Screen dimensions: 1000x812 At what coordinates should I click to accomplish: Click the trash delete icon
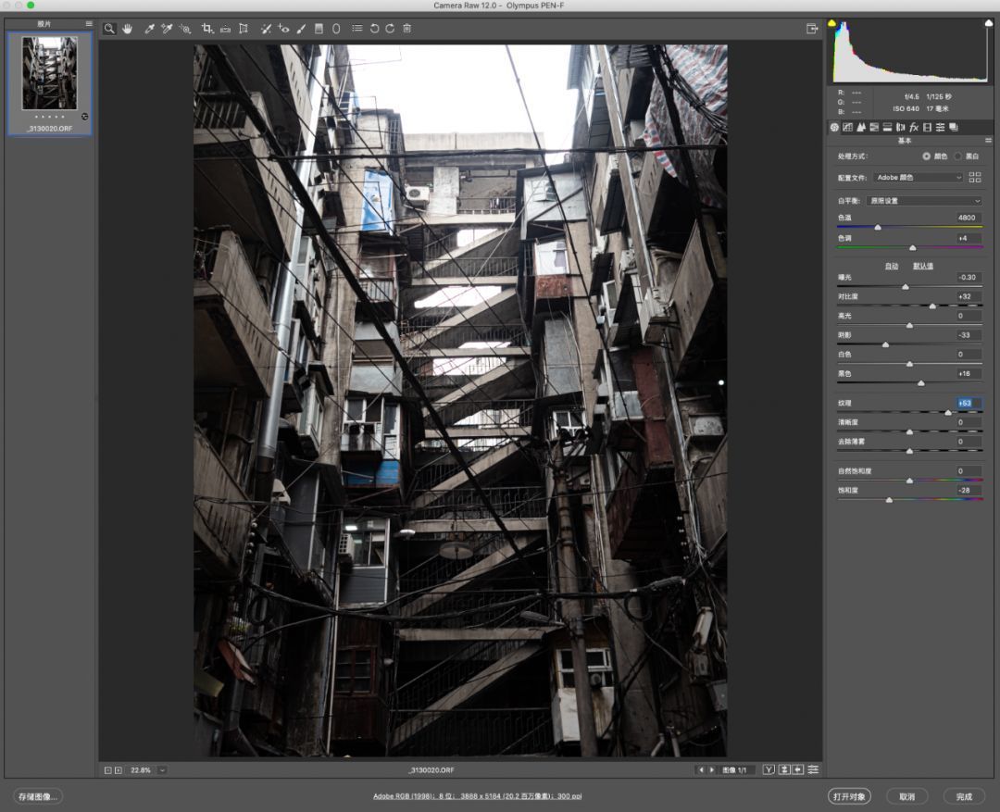406,29
